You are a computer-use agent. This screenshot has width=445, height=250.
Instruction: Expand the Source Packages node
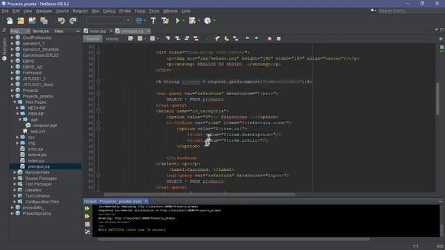tap(15, 178)
